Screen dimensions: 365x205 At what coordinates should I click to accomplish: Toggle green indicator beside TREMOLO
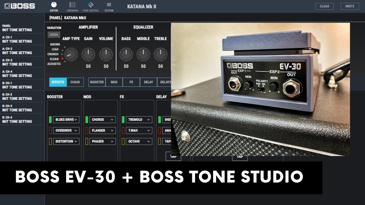pyautogui.click(x=123, y=120)
